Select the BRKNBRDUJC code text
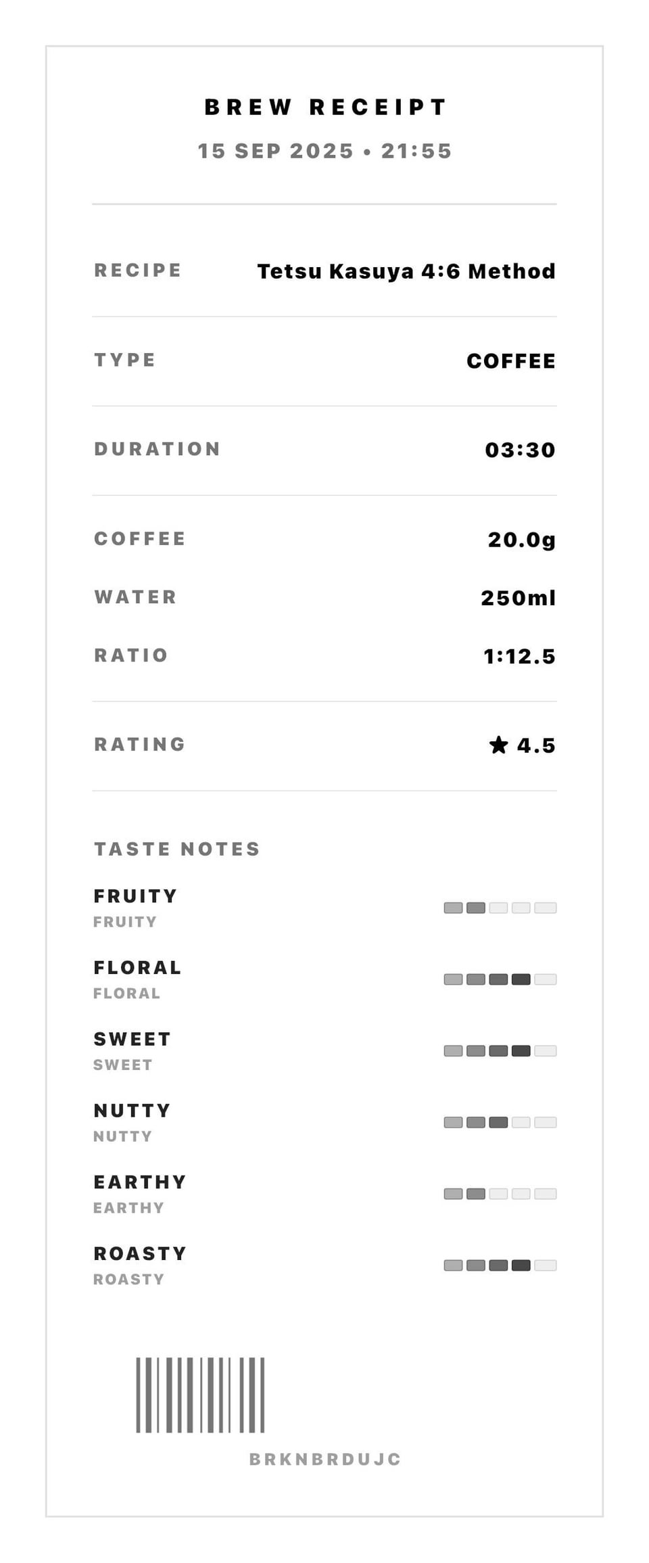The height and width of the screenshot is (1563, 649). coord(325,1459)
